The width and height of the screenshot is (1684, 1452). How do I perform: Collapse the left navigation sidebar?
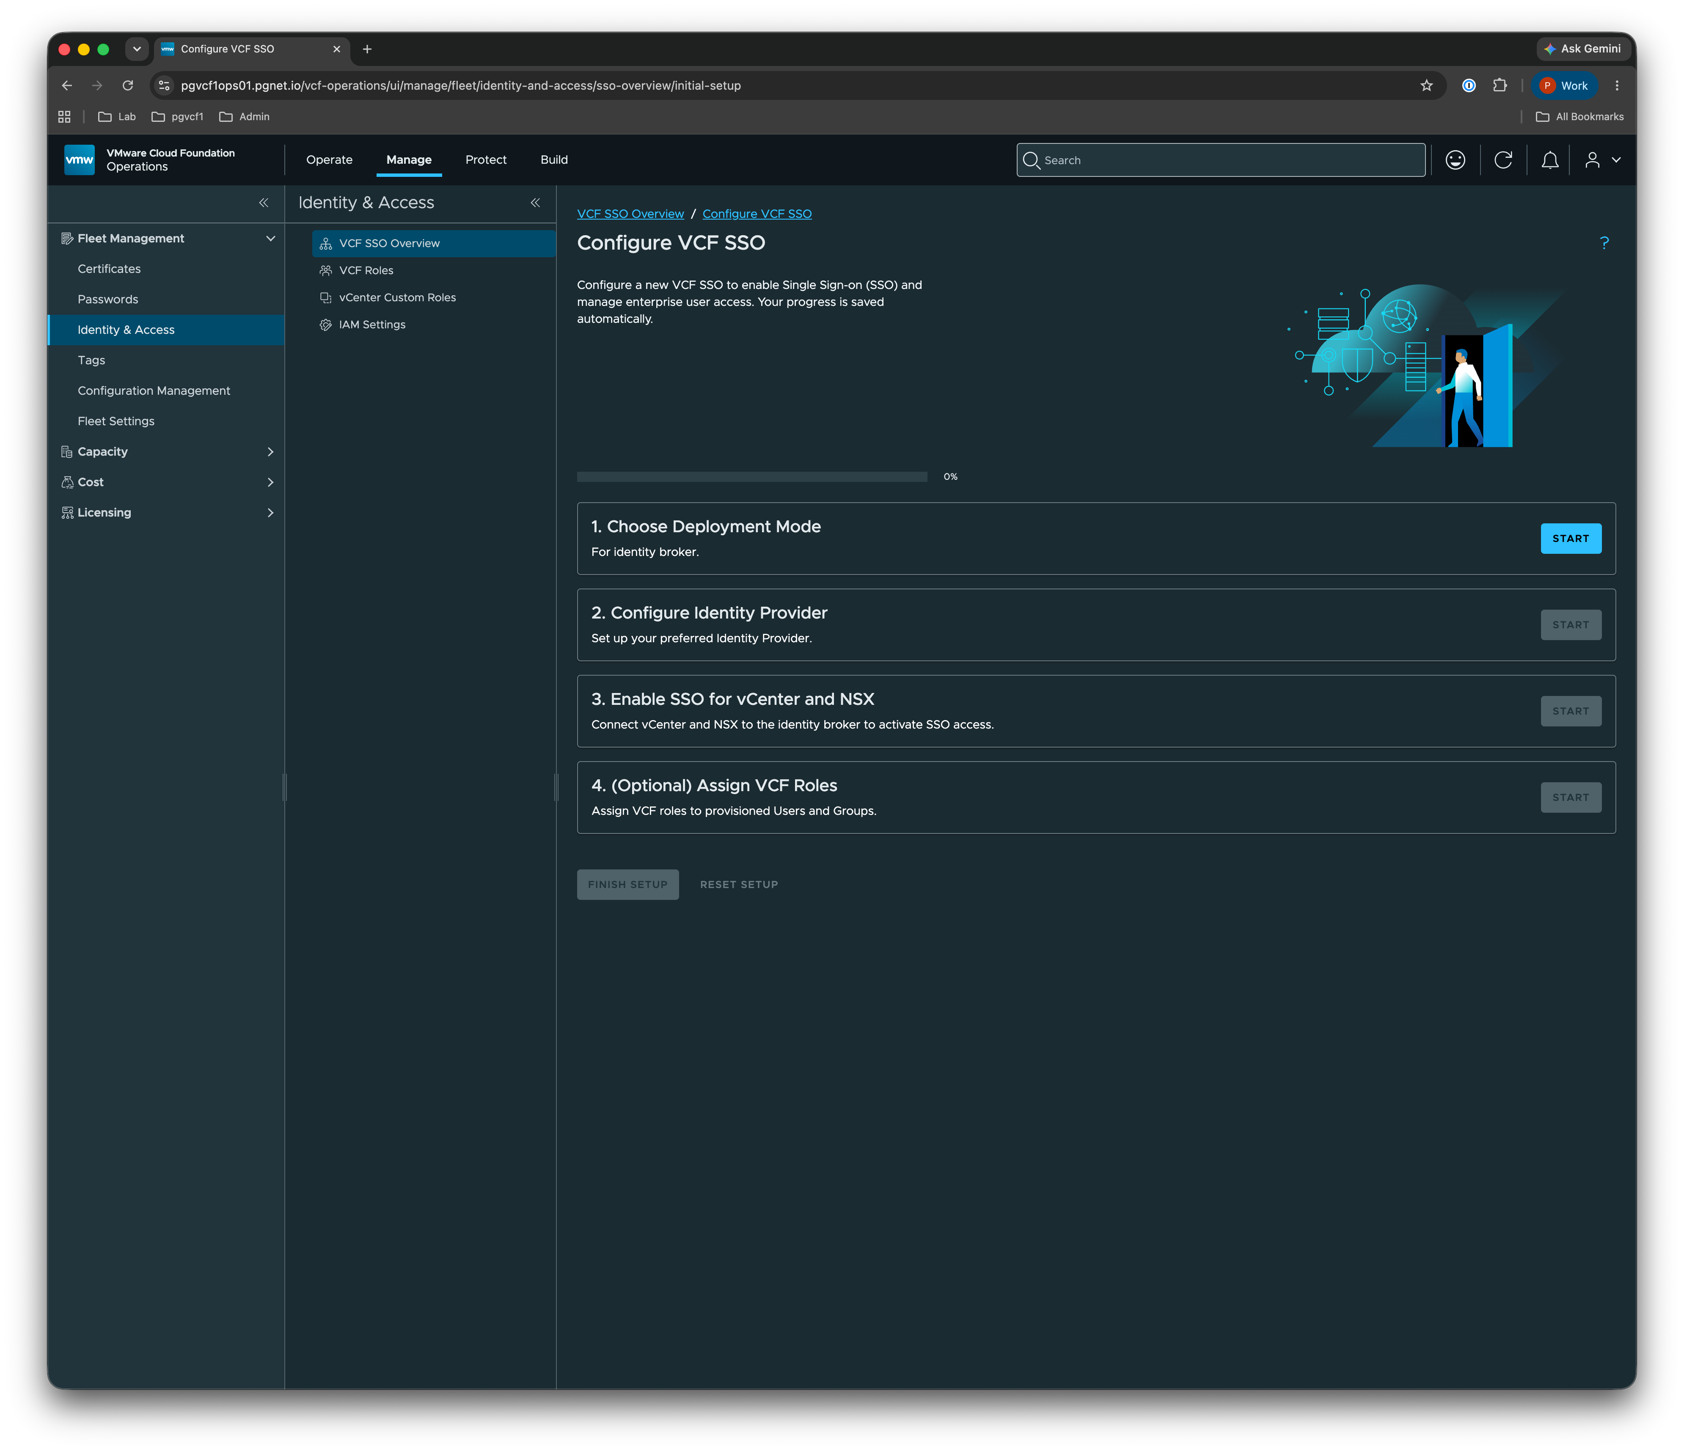[x=263, y=202]
